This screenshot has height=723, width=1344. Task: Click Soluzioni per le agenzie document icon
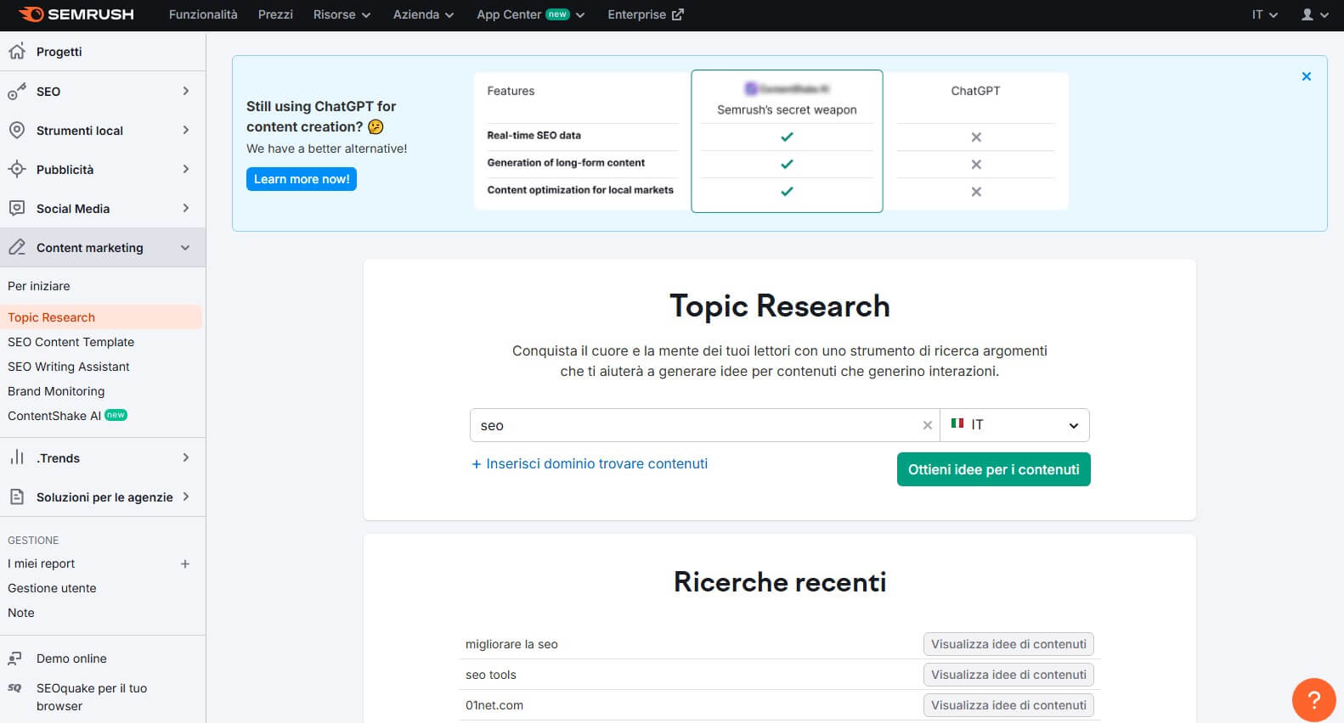[x=16, y=497]
